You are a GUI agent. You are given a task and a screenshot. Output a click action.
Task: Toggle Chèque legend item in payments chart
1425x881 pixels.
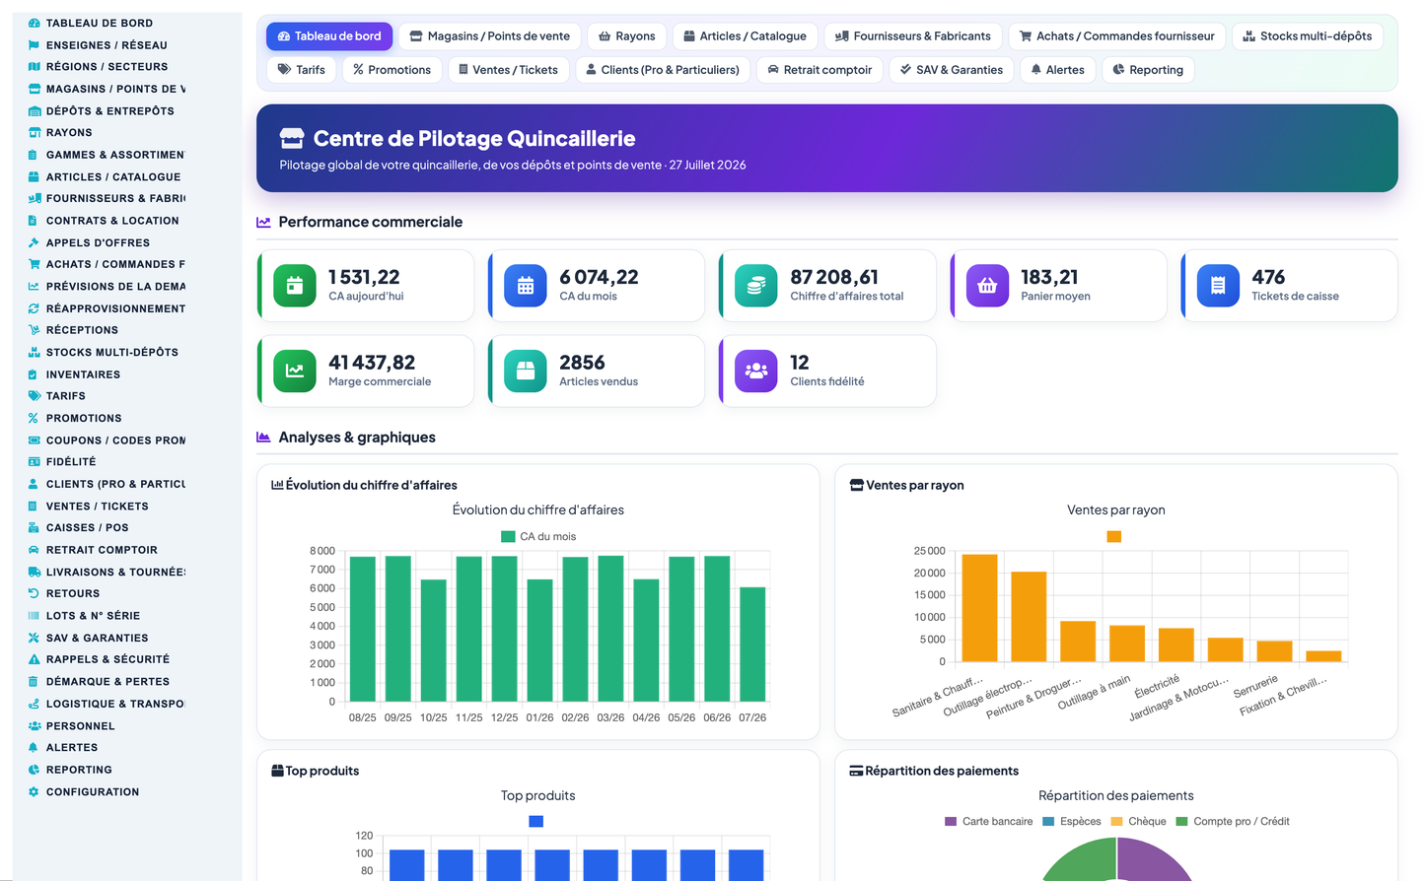pyautogui.click(x=1138, y=822)
